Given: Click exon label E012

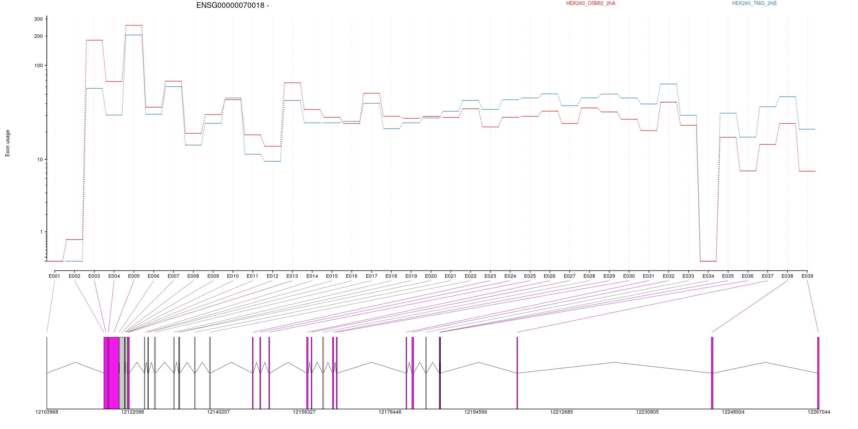Looking at the screenshot, I should tap(272, 276).
